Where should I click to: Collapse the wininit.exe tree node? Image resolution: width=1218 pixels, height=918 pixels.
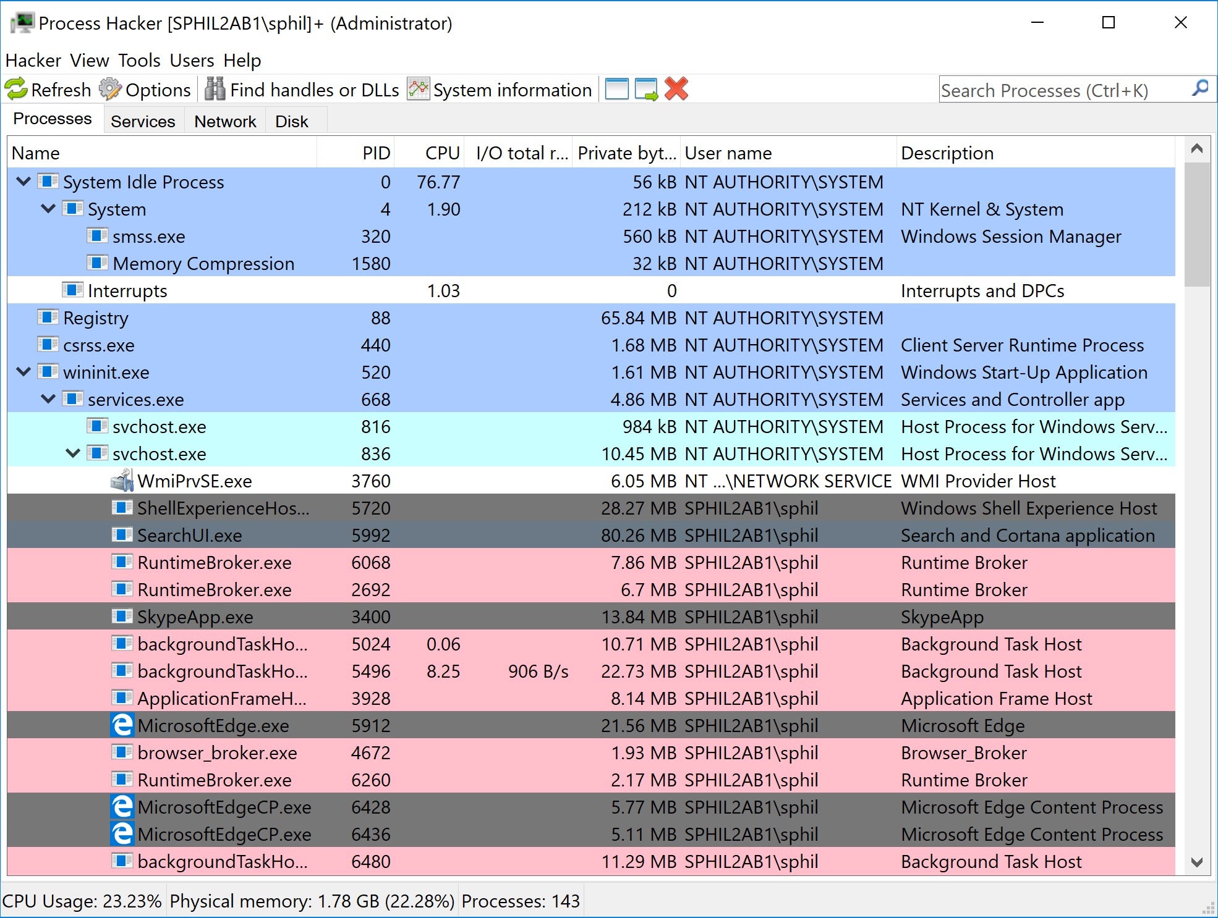click(23, 372)
